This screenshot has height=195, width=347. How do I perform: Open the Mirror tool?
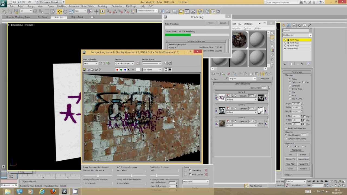[162, 11]
